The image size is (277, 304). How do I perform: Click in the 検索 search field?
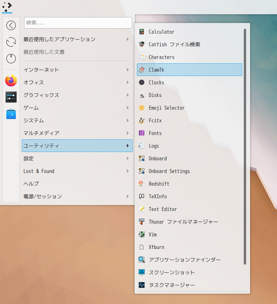[x=78, y=23]
